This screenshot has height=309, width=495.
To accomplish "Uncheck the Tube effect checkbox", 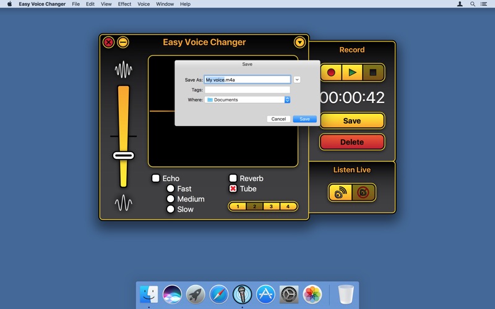I will [x=233, y=188].
